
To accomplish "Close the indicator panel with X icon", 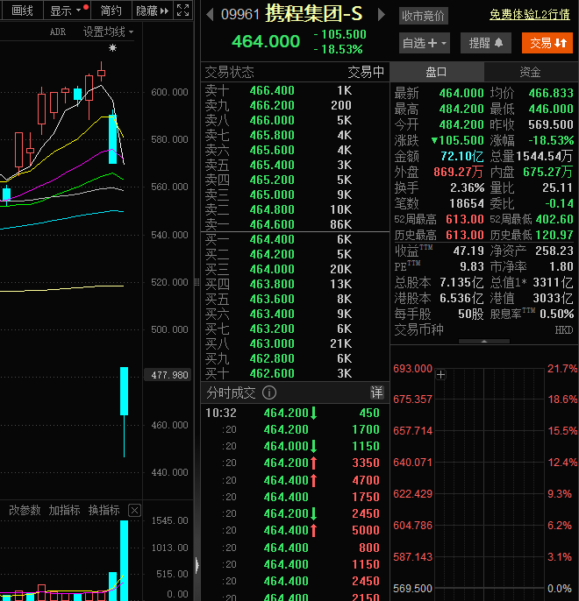I will (x=134, y=510).
